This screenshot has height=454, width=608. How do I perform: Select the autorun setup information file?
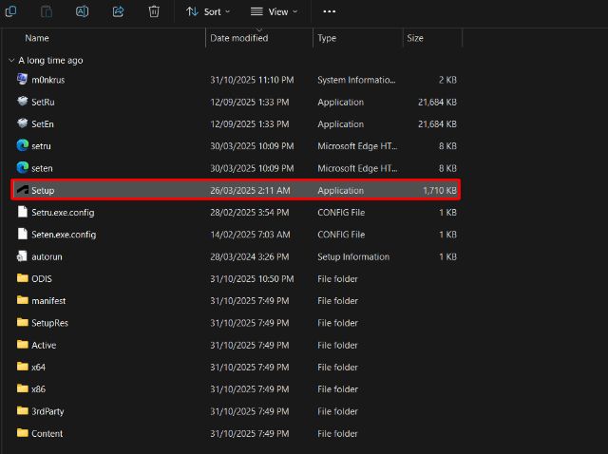(46, 256)
